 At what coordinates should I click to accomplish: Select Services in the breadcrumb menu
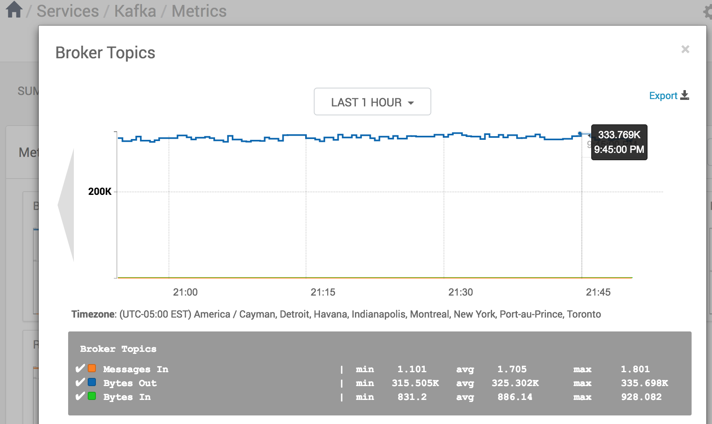point(67,11)
